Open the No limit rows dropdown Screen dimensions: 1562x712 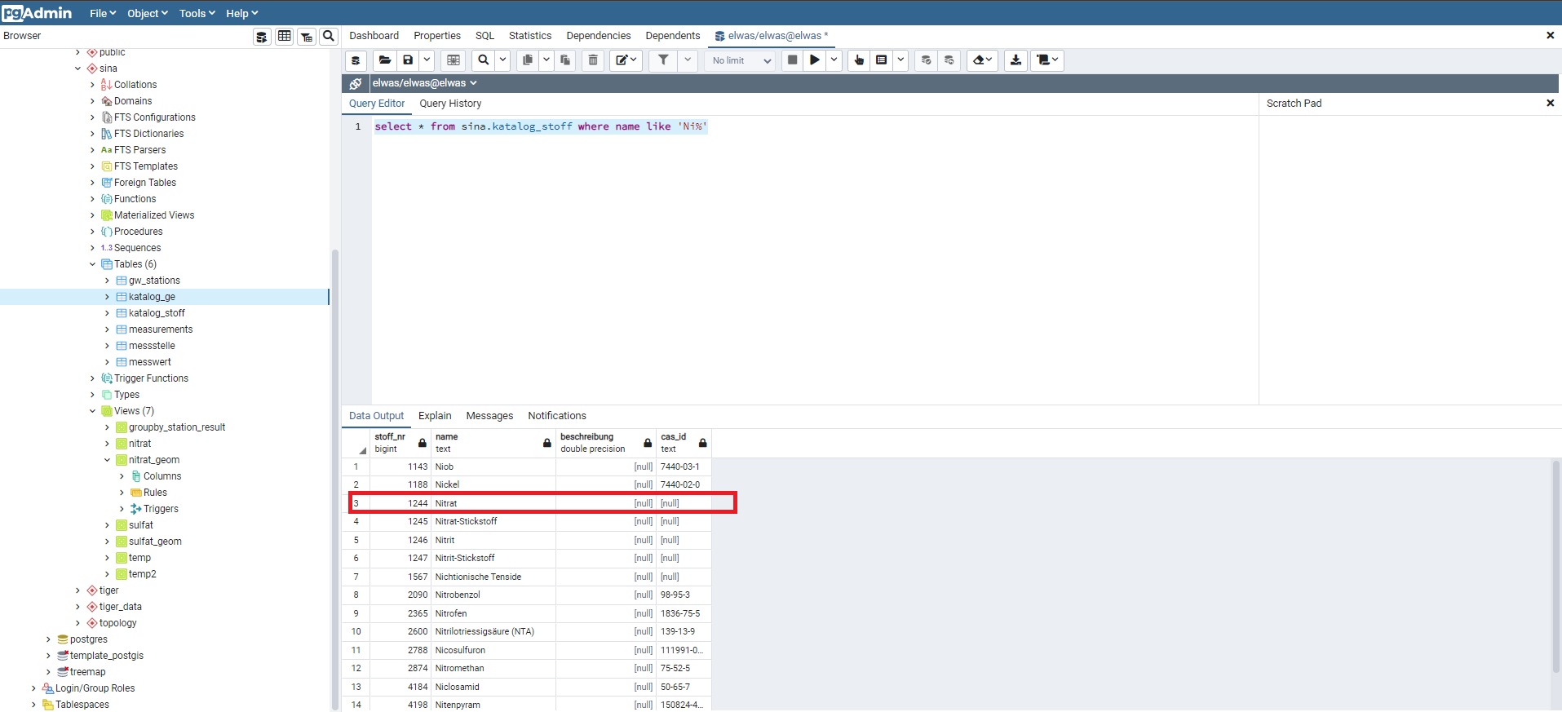point(740,60)
